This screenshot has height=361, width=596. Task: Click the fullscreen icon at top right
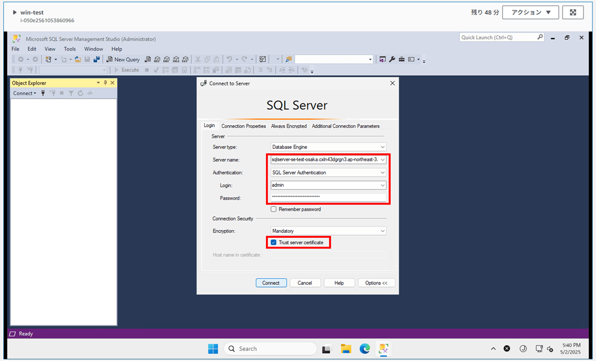[x=573, y=13]
